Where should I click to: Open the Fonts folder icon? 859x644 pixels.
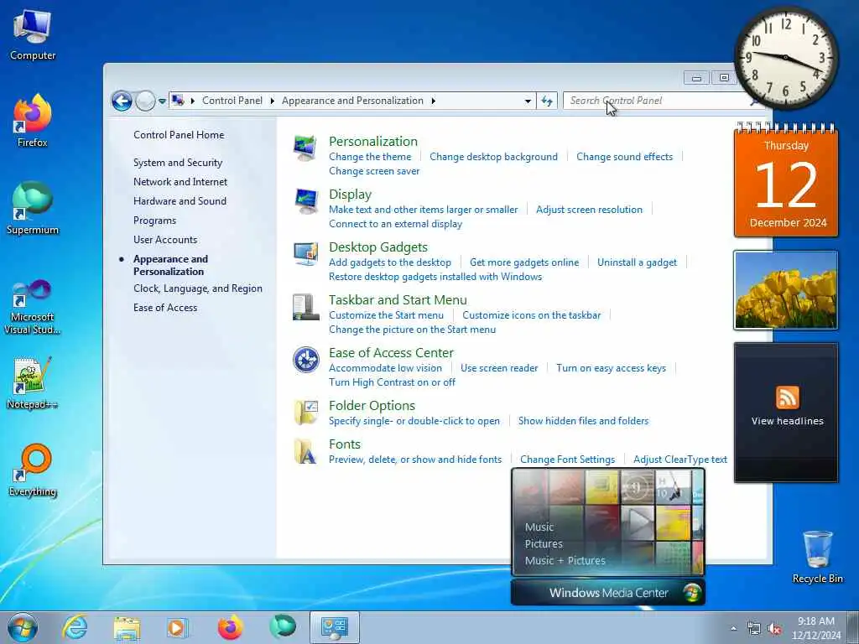(305, 451)
